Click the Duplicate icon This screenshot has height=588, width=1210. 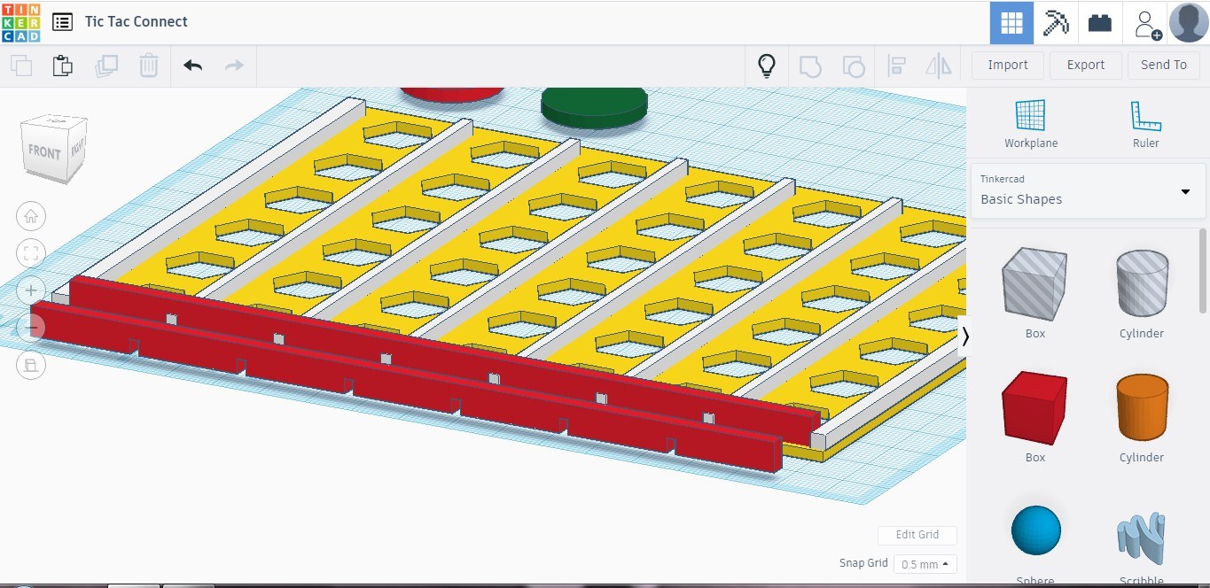(x=106, y=66)
